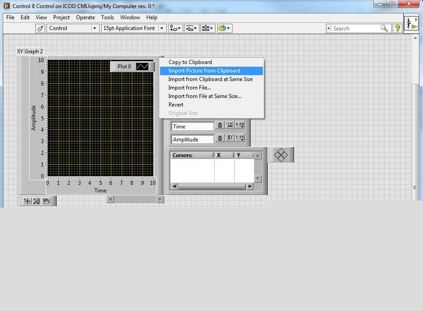Image resolution: width=423 pixels, height=311 pixels.
Task: Click the X column header in cursor legend
Action: [224, 155]
